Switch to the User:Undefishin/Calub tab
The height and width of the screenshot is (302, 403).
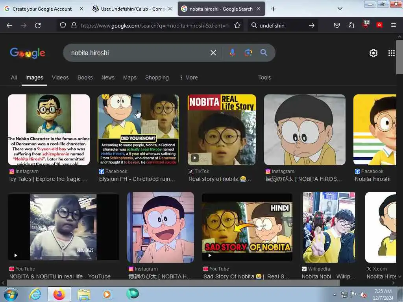tap(133, 9)
